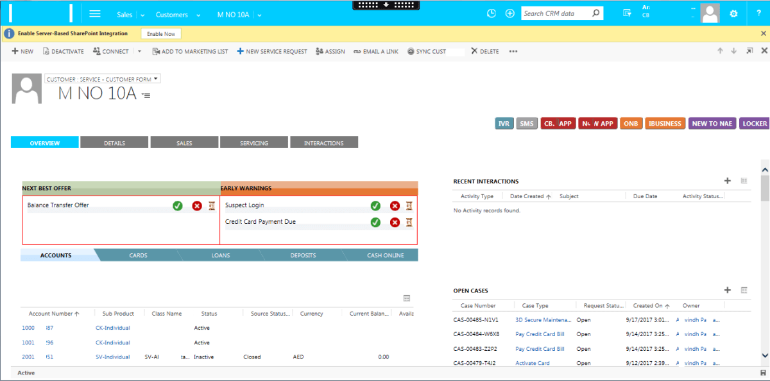Select the CARDS tab in the product strip

(x=138, y=255)
